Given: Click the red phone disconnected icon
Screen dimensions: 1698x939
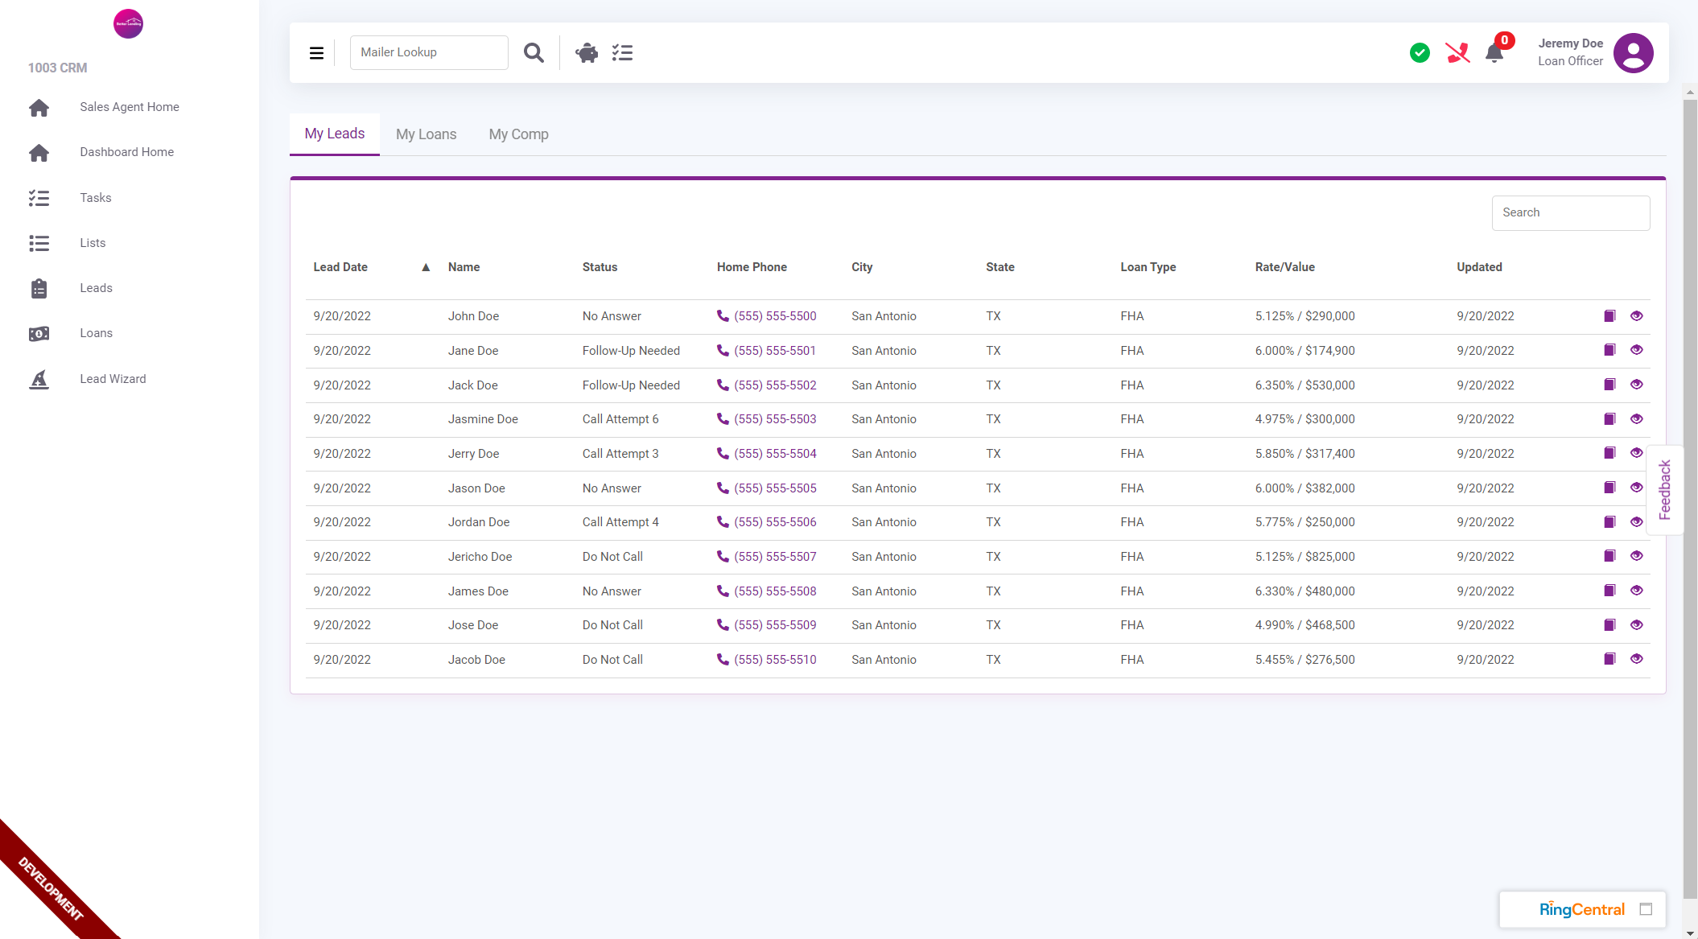Looking at the screenshot, I should pos(1457,53).
